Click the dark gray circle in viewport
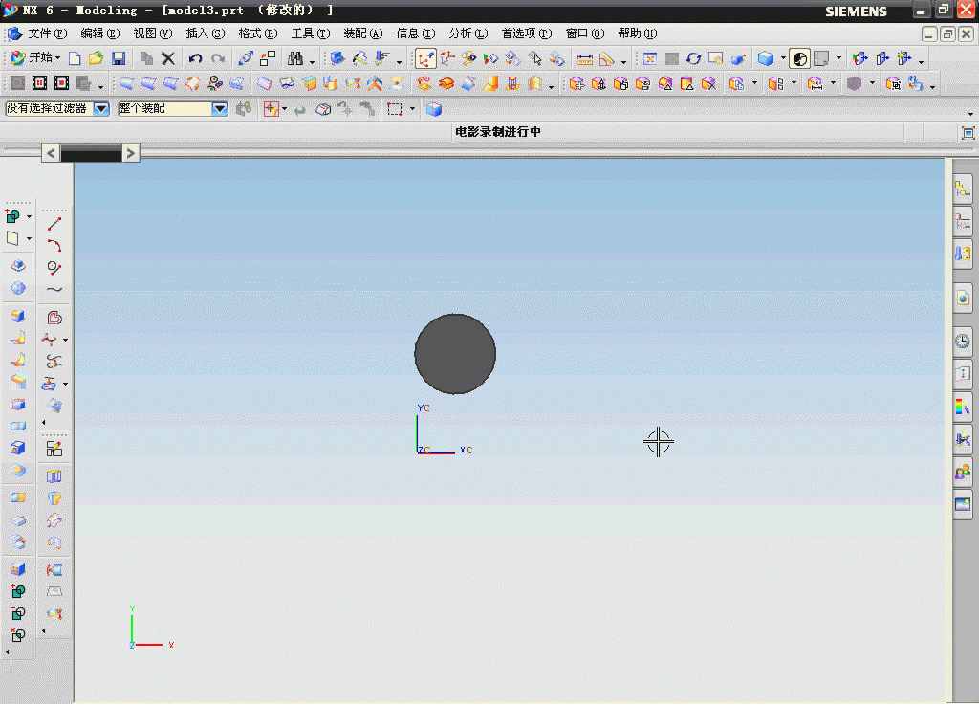 [x=455, y=354]
